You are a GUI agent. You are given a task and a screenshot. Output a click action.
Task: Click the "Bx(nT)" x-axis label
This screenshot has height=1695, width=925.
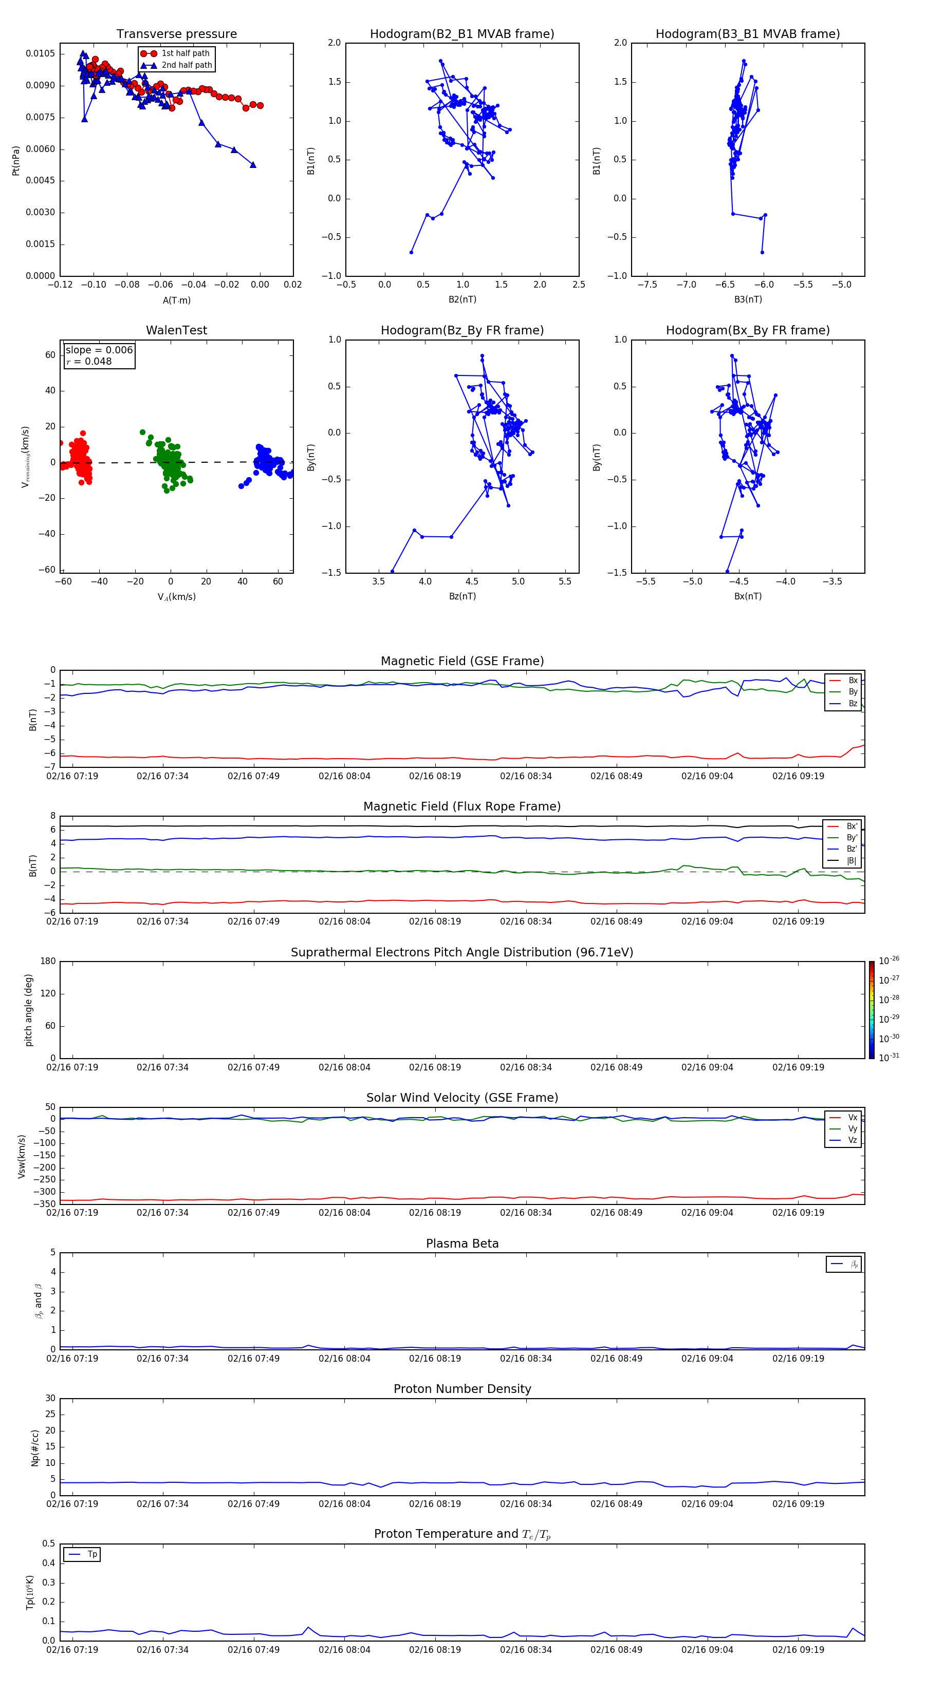748,596
